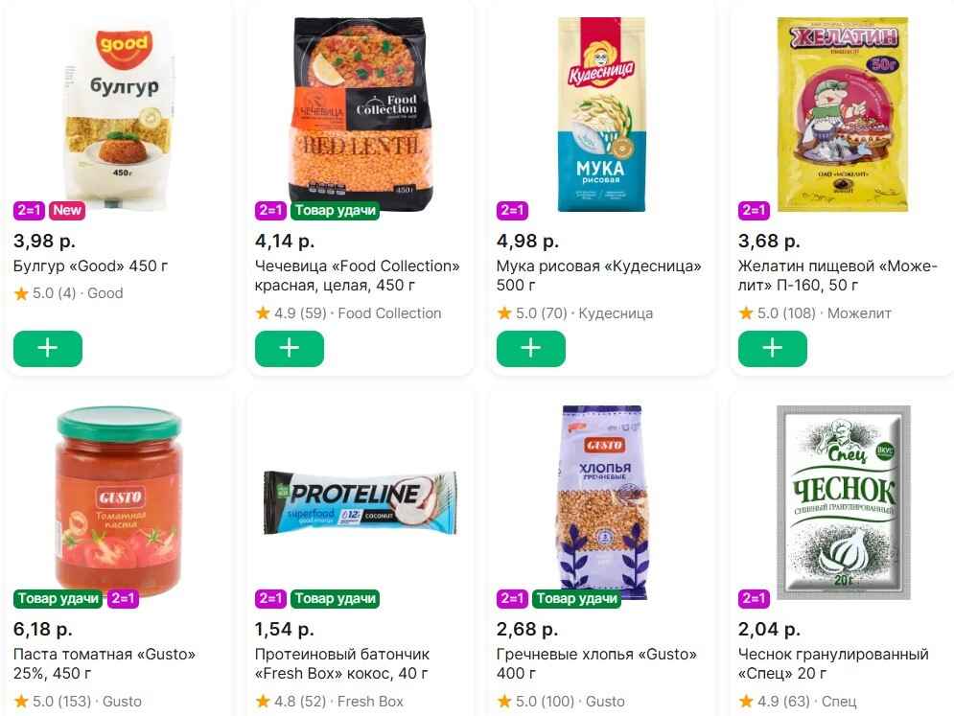Click the 2=1 badge on Чеснок «Спец»

(x=755, y=599)
